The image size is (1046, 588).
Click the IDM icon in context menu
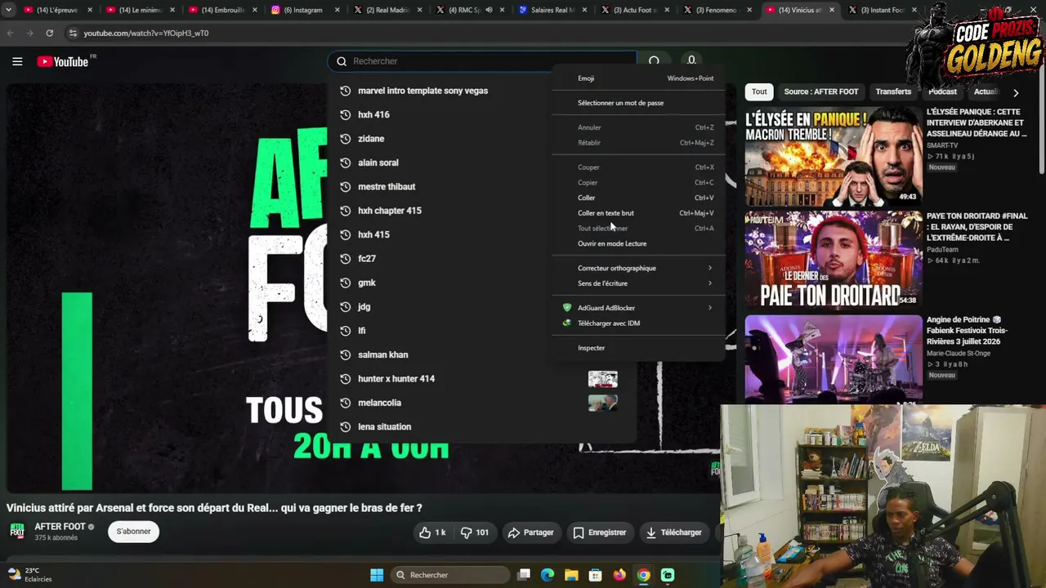coord(567,323)
